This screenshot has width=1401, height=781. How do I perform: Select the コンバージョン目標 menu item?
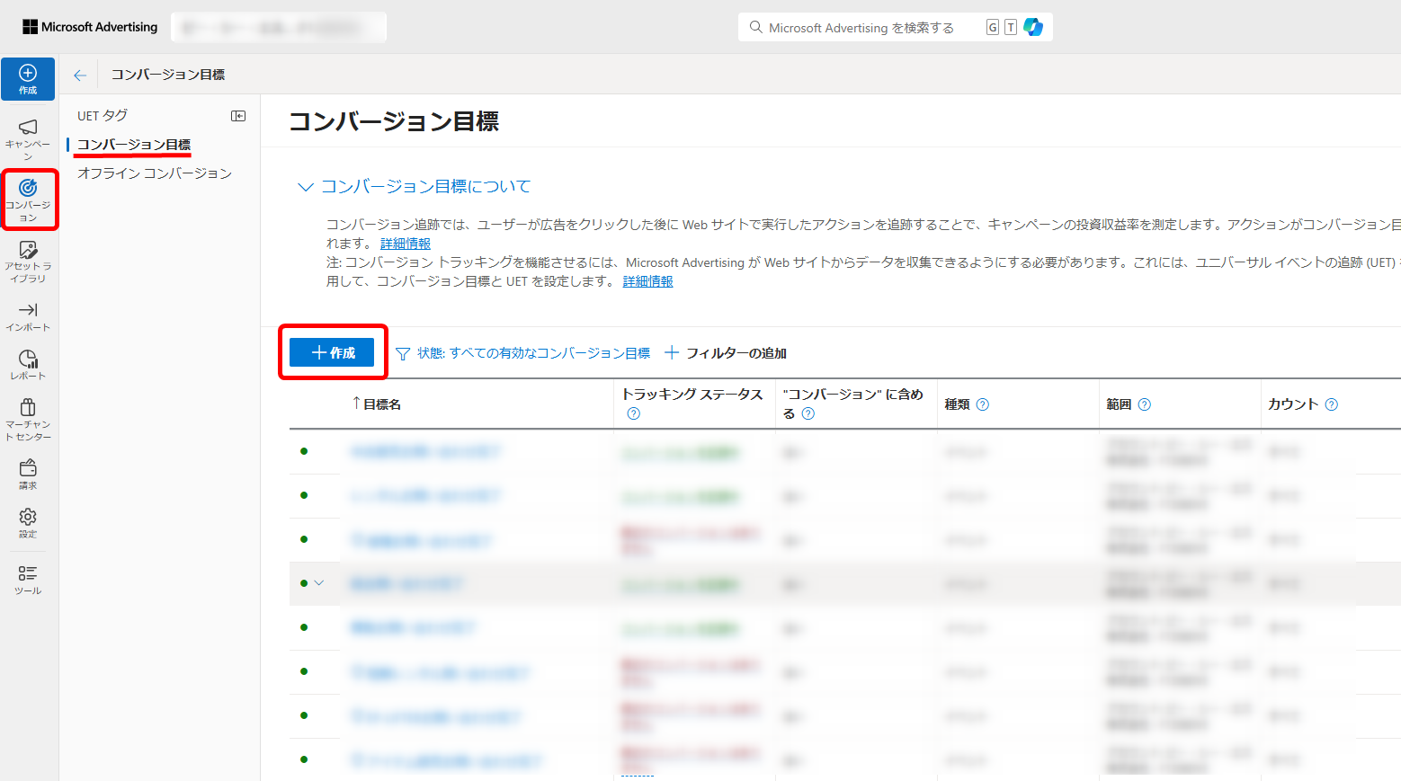point(134,145)
